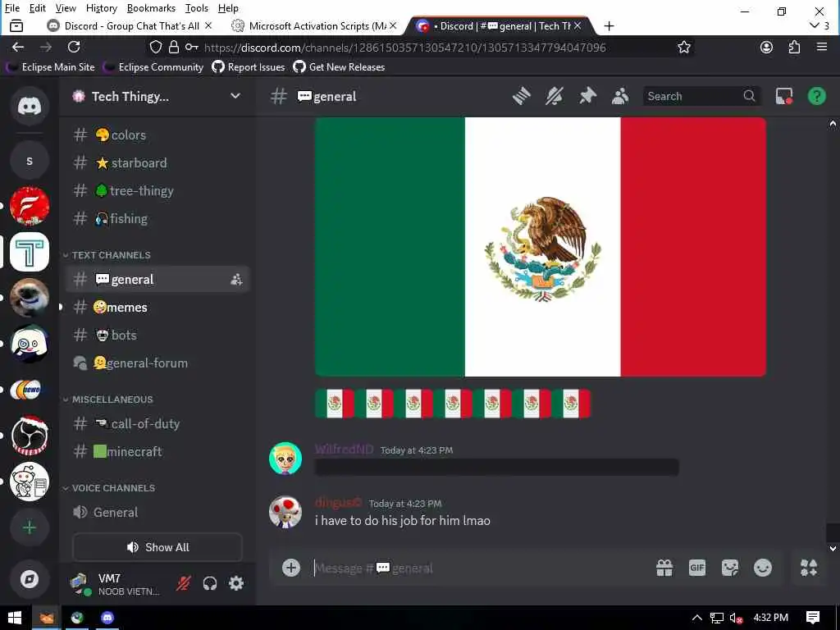The height and width of the screenshot is (630, 840).
Task: Show pinned messages
Action: point(587,97)
